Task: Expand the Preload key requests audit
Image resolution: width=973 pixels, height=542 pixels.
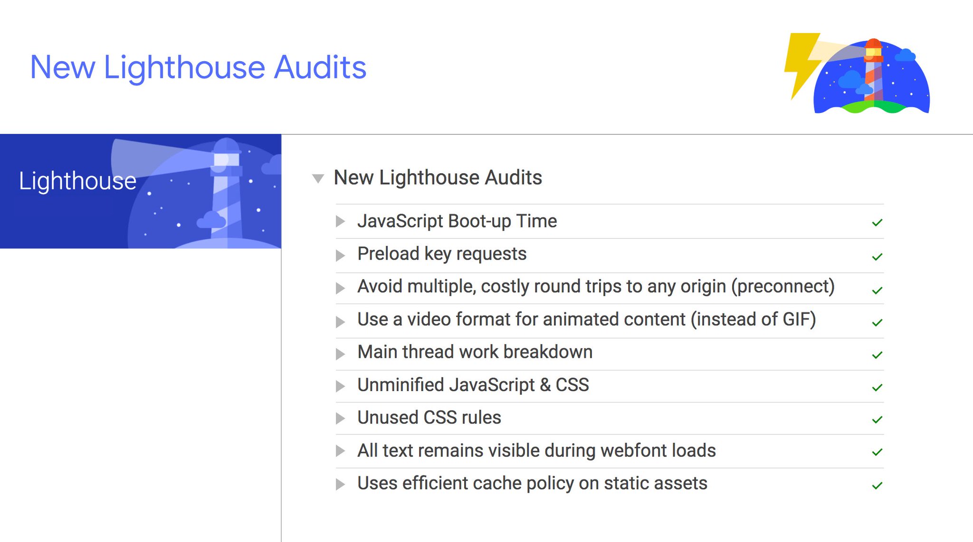Action: coord(340,256)
